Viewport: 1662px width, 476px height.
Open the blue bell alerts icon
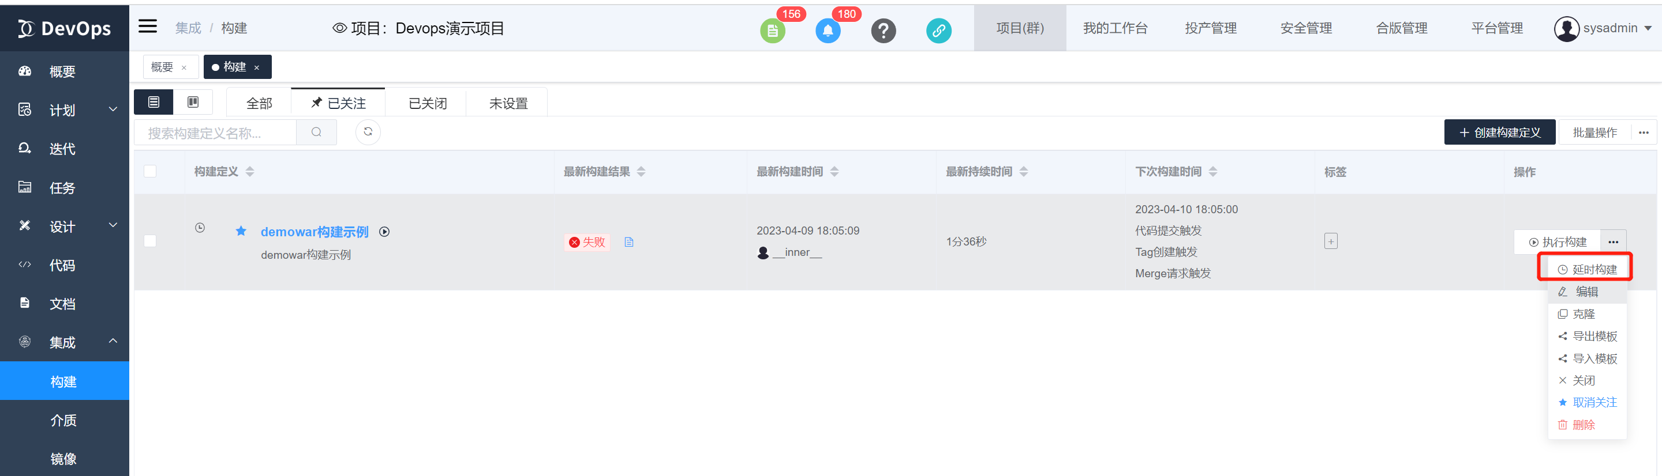click(x=828, y=31)
